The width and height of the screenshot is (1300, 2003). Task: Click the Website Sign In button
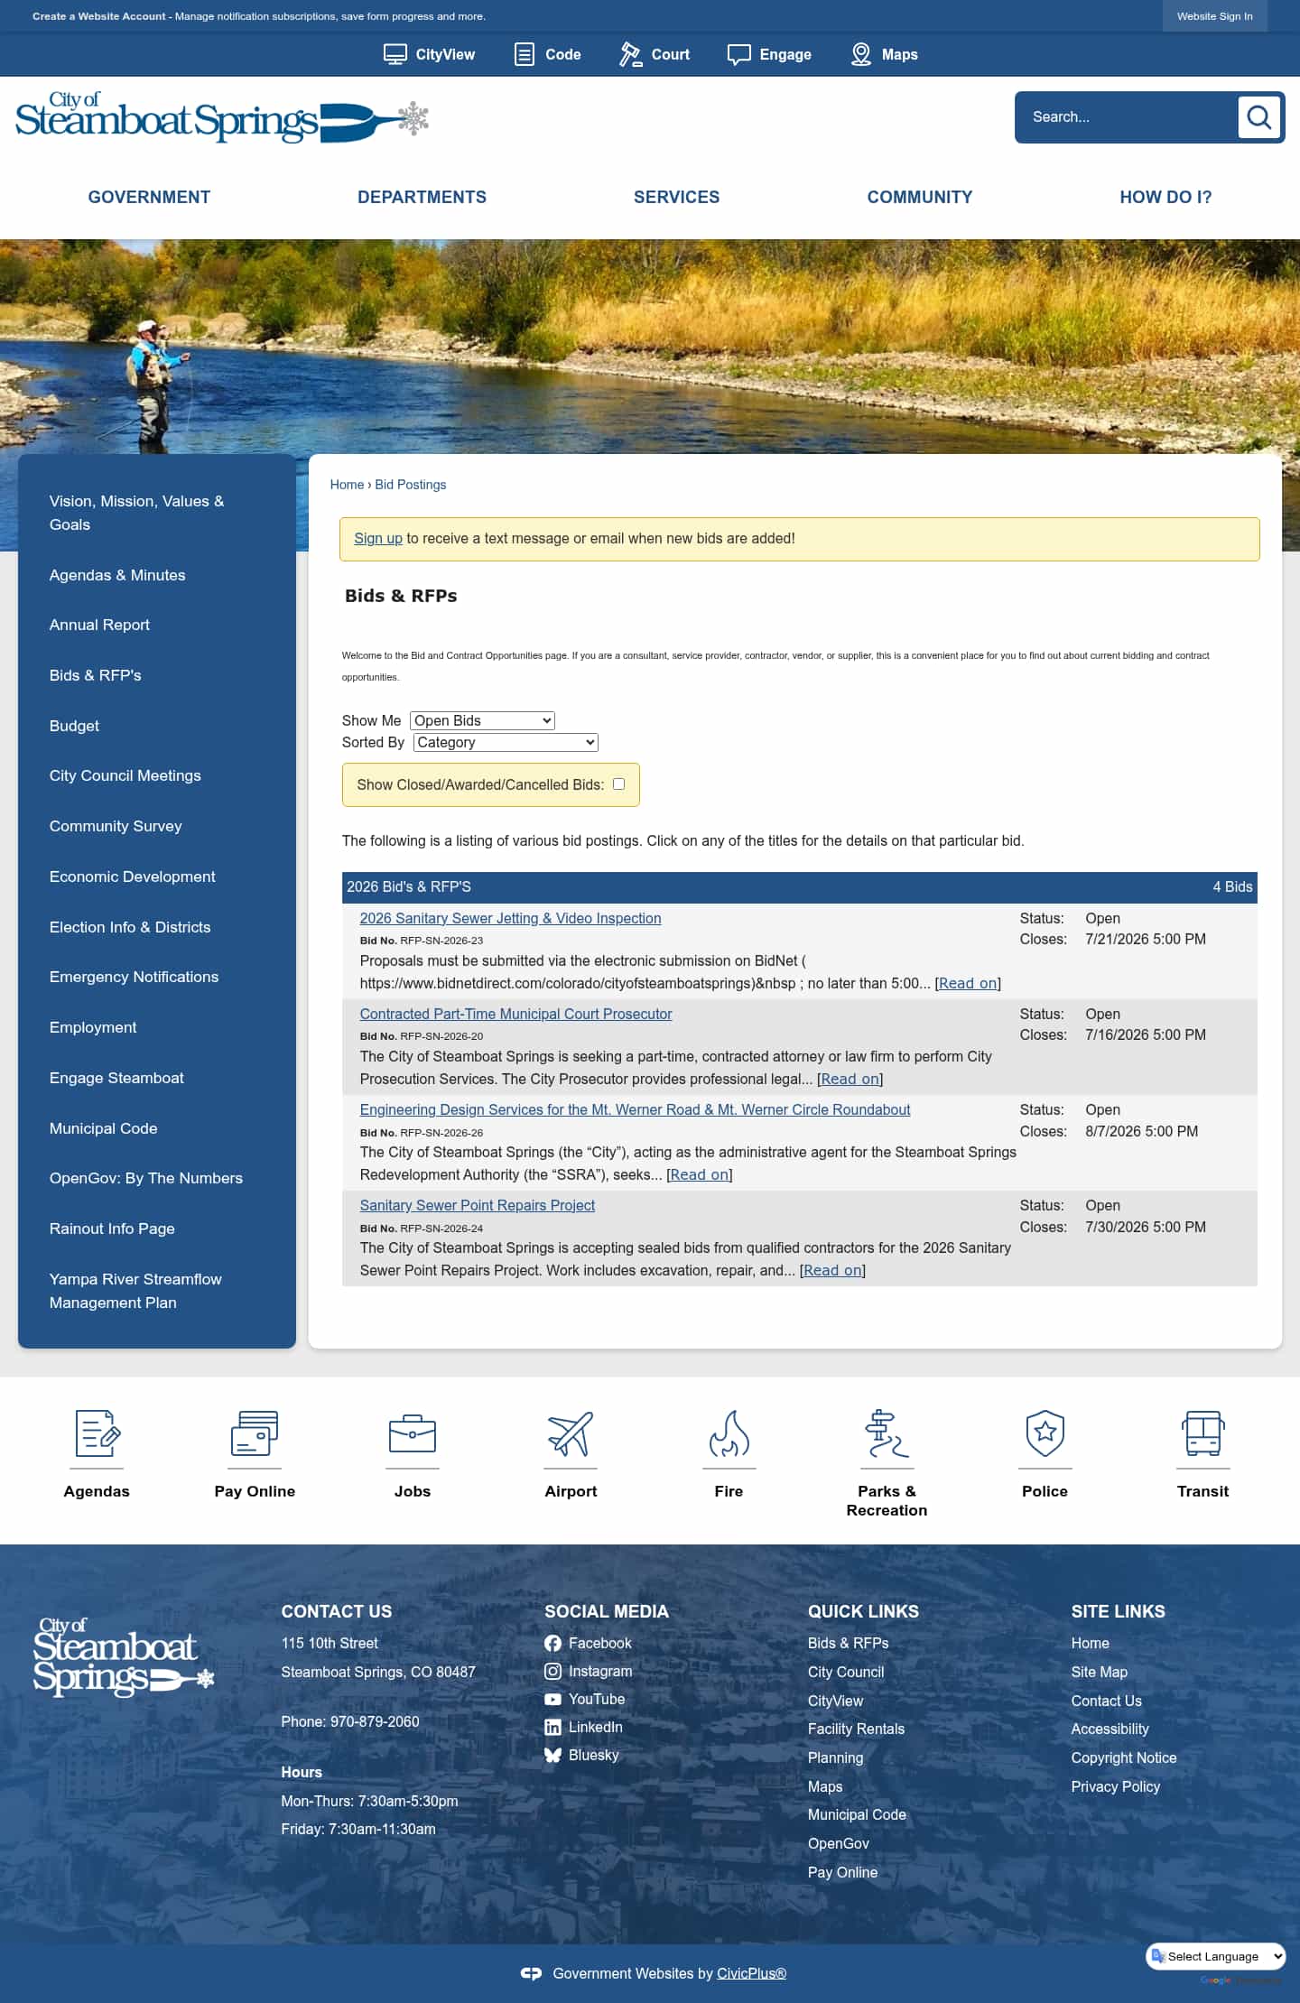(x=1214, y=16)
